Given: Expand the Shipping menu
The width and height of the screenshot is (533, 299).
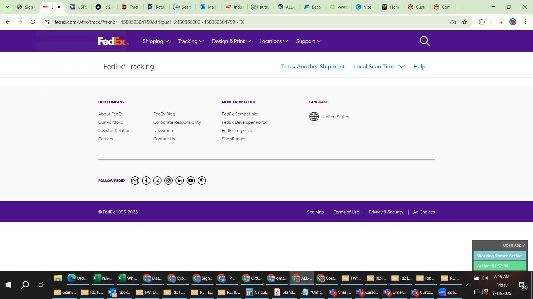Looking at the screenshot, I should click(x=156, y=41).
